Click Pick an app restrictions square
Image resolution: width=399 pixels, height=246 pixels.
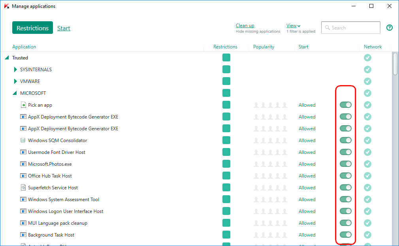click(x=226, y=105)
